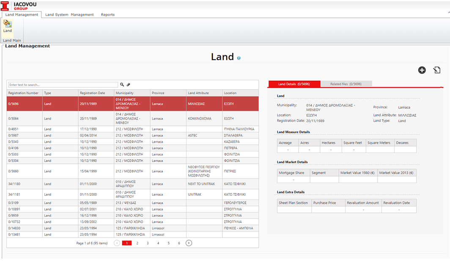The width and height of the screenshot is (450, 262).
Task: Sort by Registration Date column header
Action: (92, 93)
